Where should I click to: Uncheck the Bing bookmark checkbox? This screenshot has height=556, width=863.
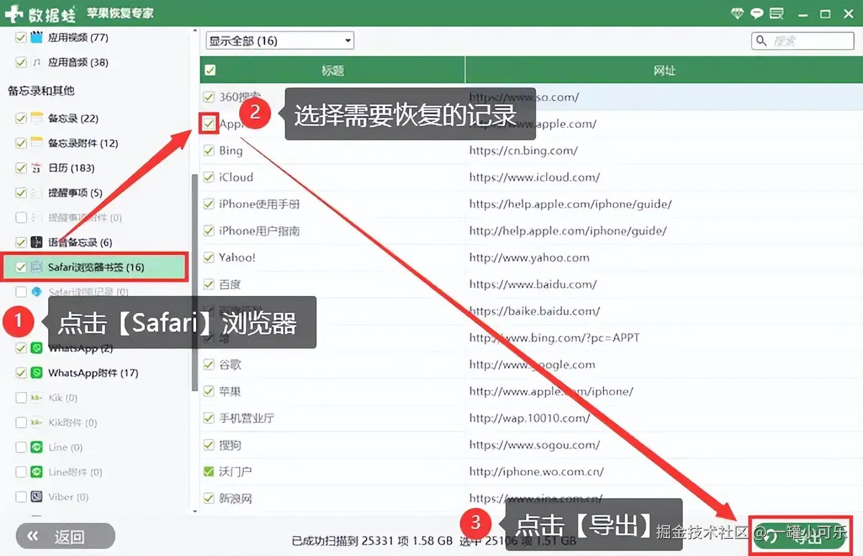coord(209,150)
